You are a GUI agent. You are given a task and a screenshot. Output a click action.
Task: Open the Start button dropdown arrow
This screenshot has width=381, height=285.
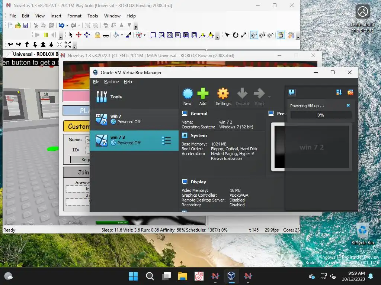click(x=269, y=97)
